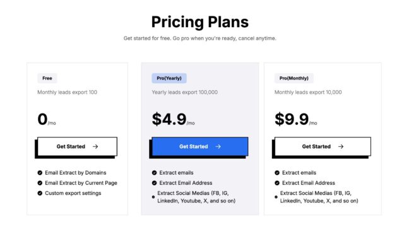
Task: Click the blue Pro(Yearly) Get Started button
Action: click(200, 146)
